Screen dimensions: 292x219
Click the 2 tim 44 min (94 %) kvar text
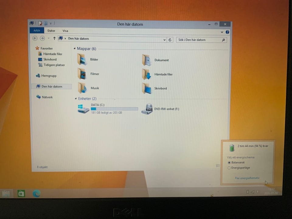click(x=253, y=146)
